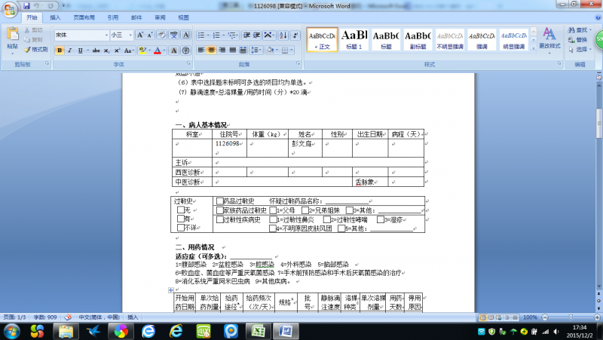The width and height of the screenshot is (603, 340).
Task: Check the 有 allergy checkbox
Action: [180, 219]
